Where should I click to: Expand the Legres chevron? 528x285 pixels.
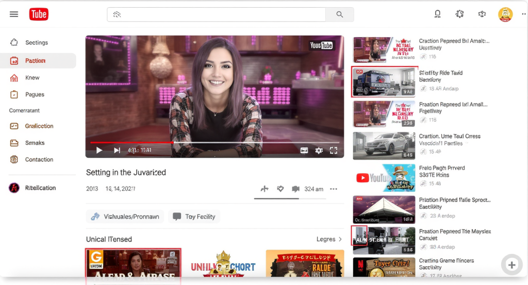click(340, 239)
